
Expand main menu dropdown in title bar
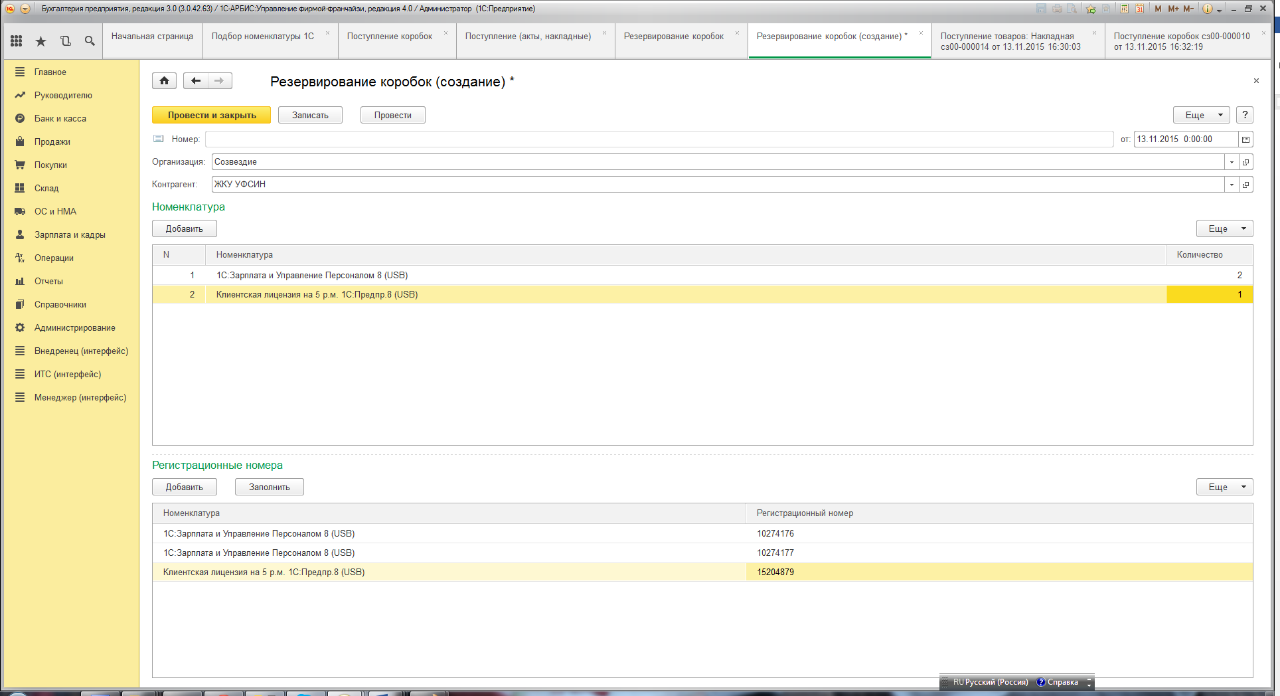[x=25, y=9]
